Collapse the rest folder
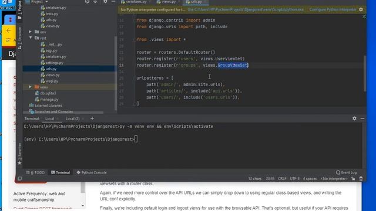This screenshot has height=211, width=376. (x=31, y=38)
